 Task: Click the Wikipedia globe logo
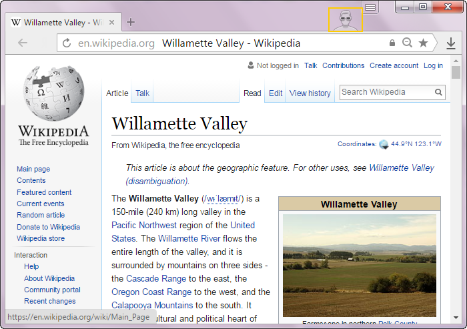click(53, 93)
